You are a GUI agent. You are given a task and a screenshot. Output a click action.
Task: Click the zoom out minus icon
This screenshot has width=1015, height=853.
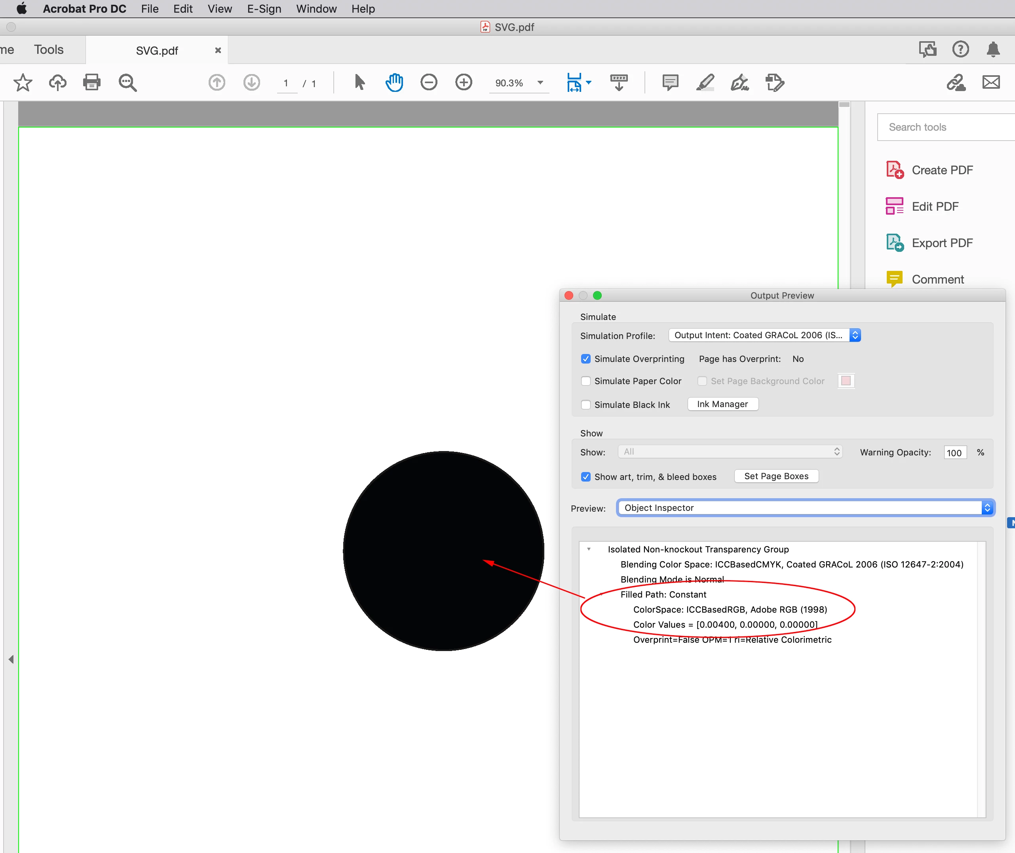pos(429,82)
